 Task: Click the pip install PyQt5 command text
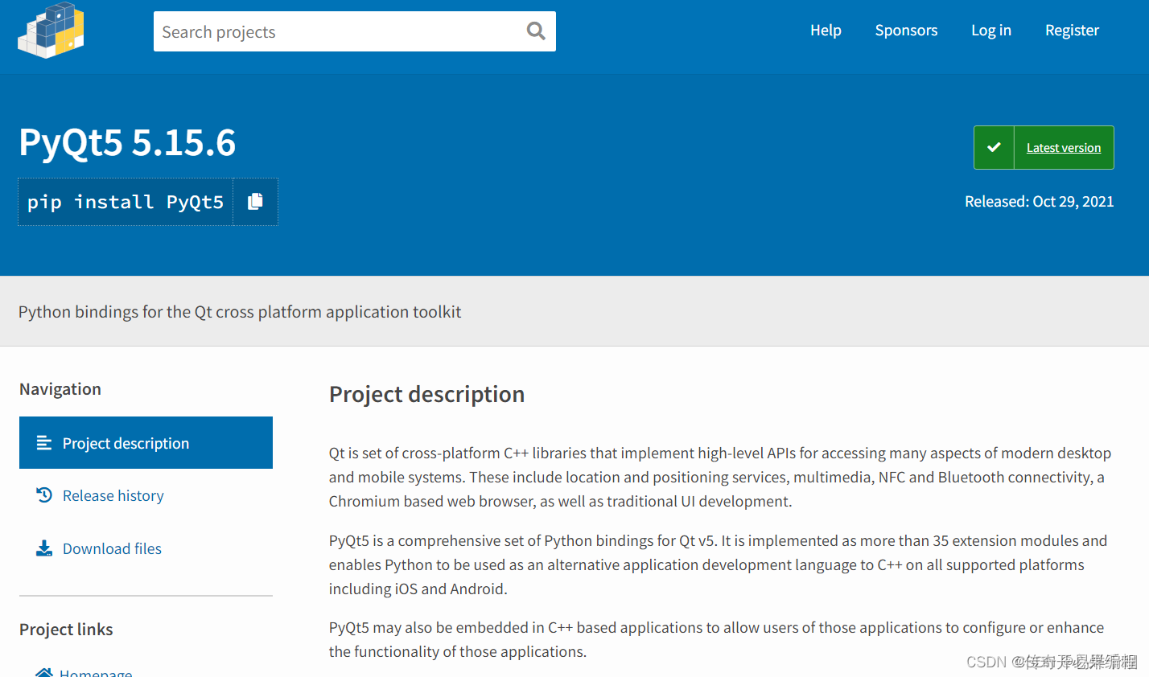tap(126, 202)
